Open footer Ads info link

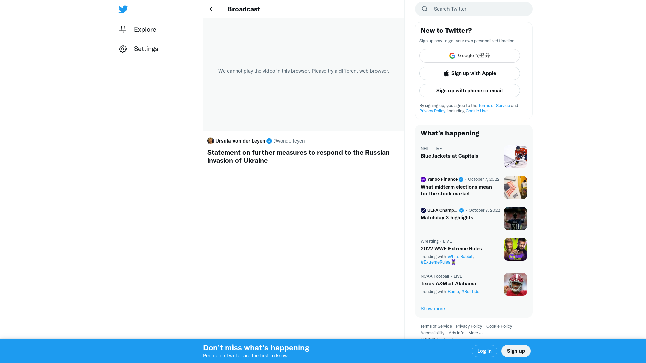point(456,333)
